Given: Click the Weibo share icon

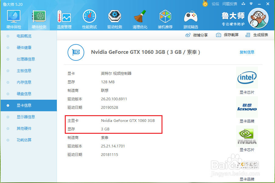Looking at the screenshot, I should point(188,35).
